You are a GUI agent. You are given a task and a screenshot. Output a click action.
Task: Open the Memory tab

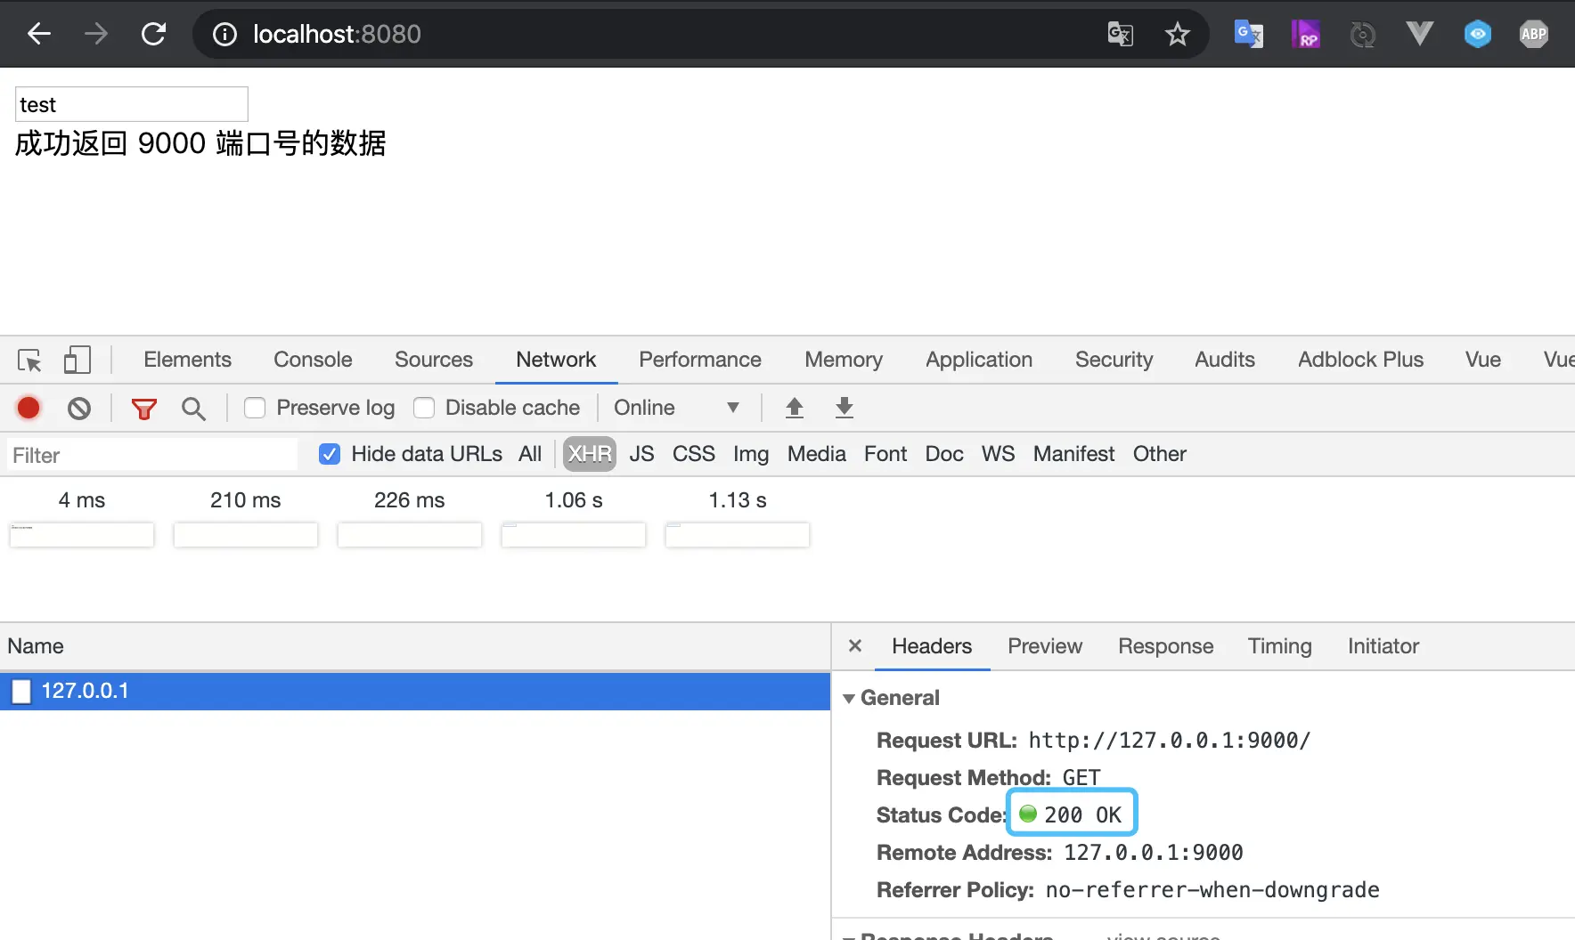pyautogui.click(x=844, y=360)
